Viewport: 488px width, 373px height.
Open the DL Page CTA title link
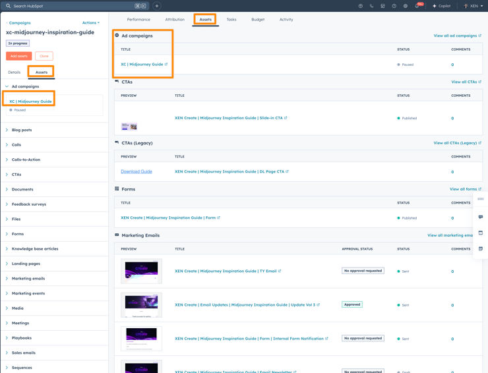click(231, 172)
